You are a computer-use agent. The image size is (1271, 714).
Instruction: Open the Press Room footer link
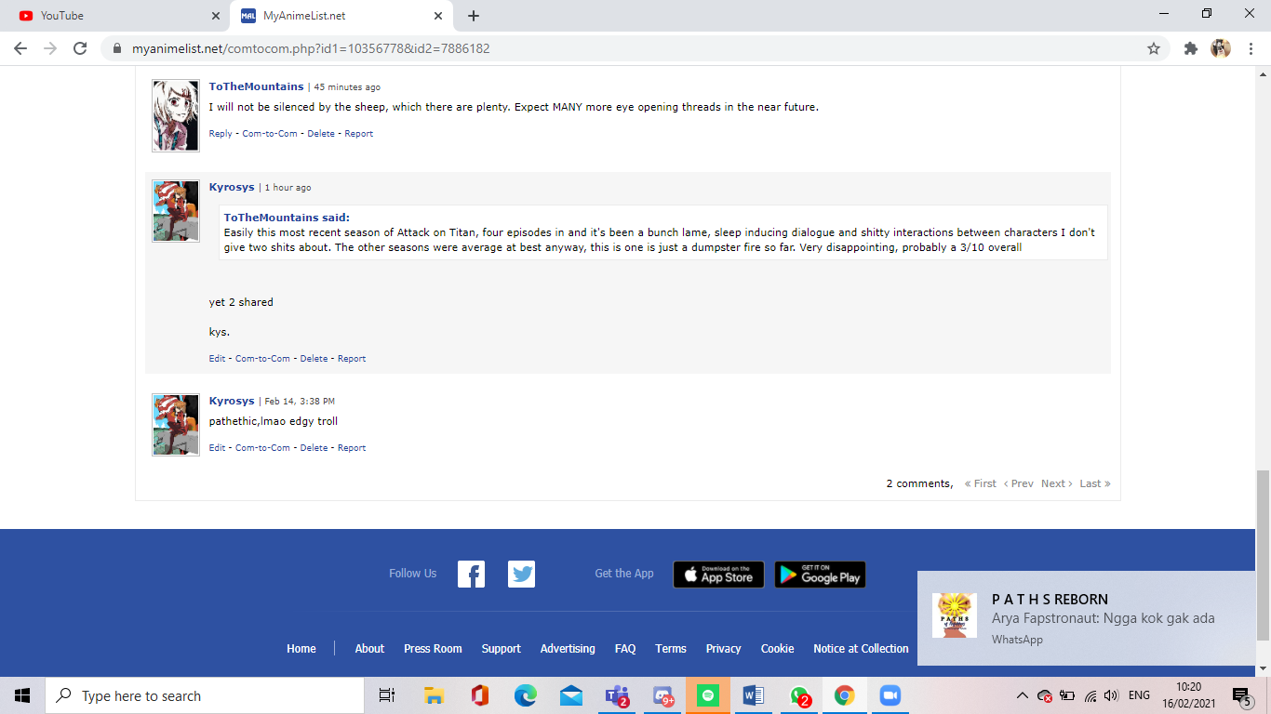[x=433, y=649]
